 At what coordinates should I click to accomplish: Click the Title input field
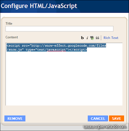[x=59, y=29]
